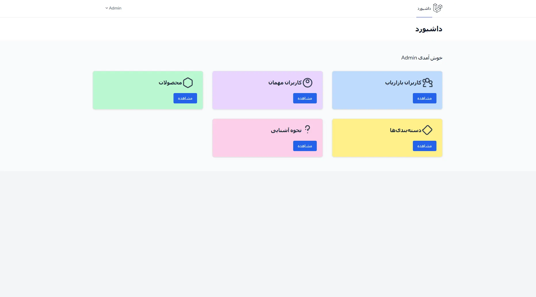Click the محصولات card title
The height and width of the screenshot is (297, 536).
[x=170, y=83]
